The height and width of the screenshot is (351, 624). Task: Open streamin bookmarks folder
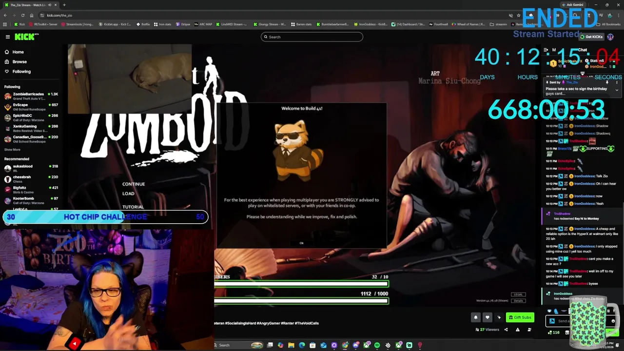tap(498, 24)
